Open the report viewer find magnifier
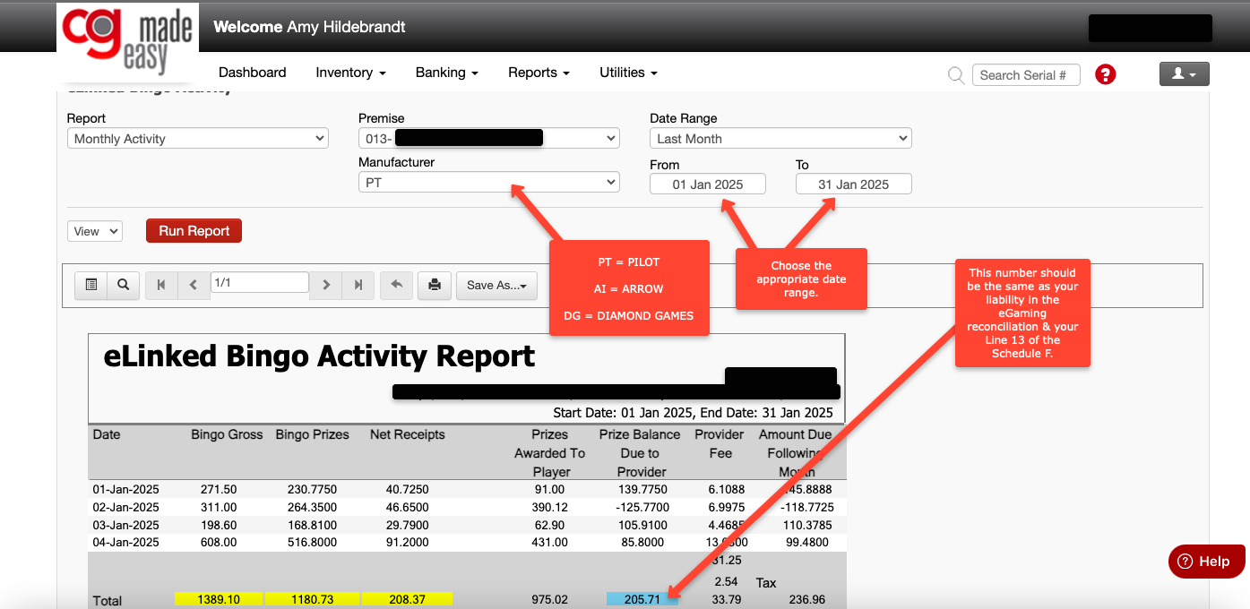The width and height of the screenshot is (1250, 609). click(123, 285)
